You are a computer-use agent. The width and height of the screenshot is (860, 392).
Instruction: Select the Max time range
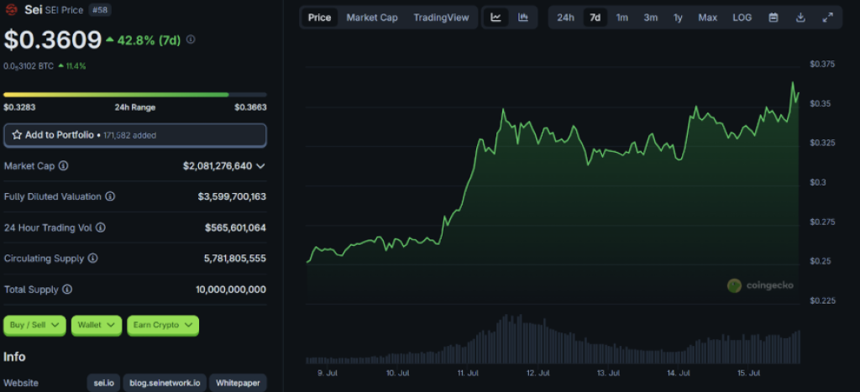pyautogui.click(x=707, y=18)
